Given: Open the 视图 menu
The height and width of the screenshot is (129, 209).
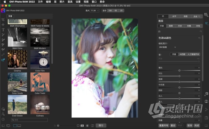Looking at the screenshot, I should pyautogui.click(x=86, y=2).
